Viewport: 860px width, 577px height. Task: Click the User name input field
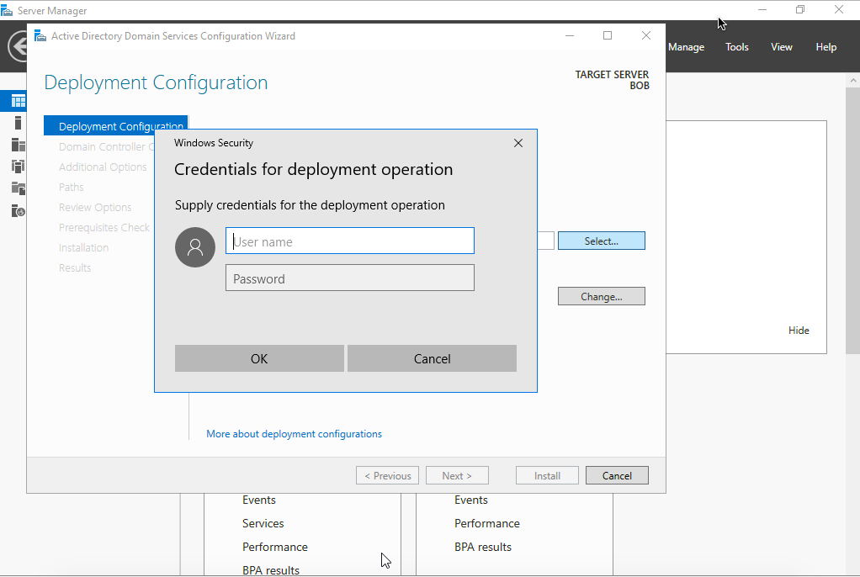tap(349, 241)
